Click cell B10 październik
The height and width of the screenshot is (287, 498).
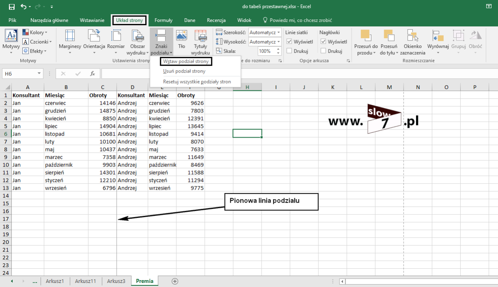point(66,165)
